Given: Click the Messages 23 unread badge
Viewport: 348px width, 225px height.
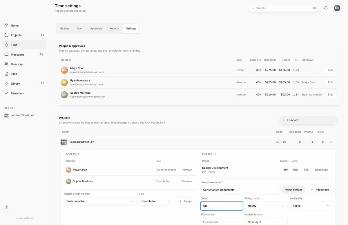Looking at the screenshot, I should click(x=41, y=55).
